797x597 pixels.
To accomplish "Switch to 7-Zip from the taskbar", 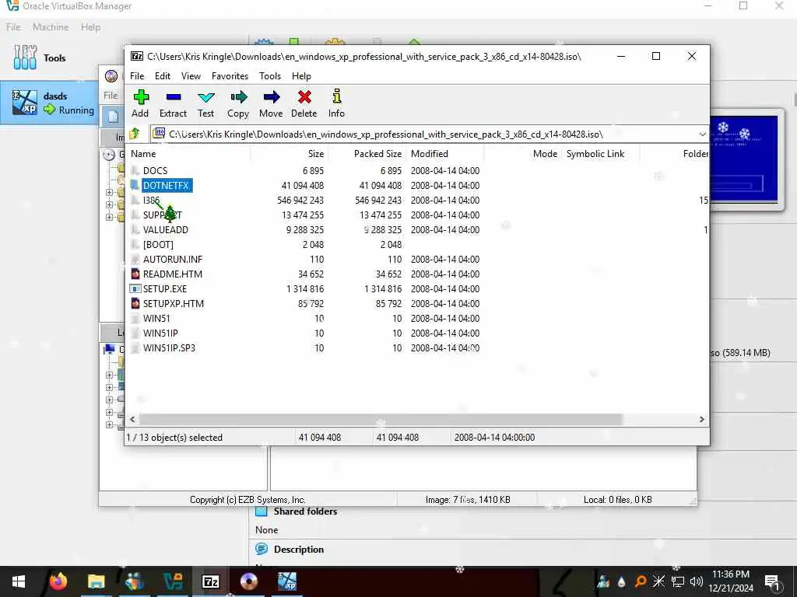I will (210, 581).
